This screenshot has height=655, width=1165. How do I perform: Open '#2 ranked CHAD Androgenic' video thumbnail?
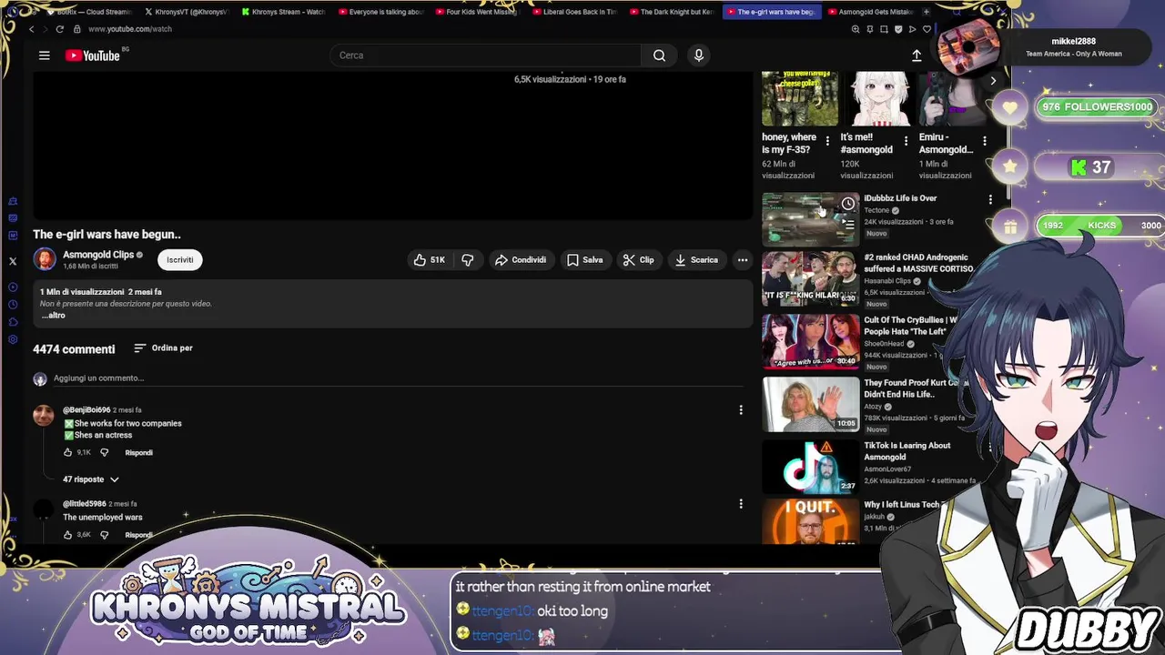coord(810,278)
